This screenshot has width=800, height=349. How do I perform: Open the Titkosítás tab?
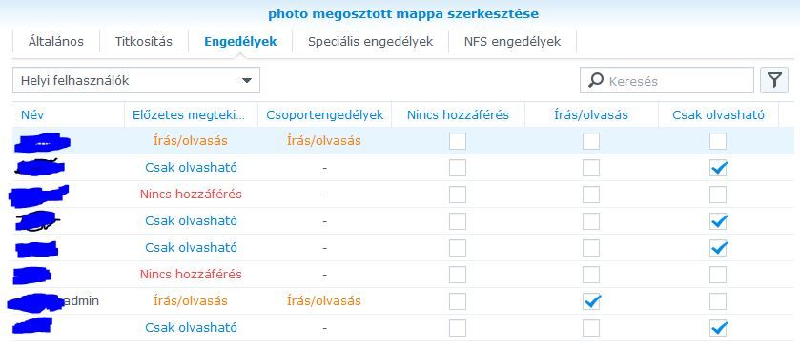click(144, 41)
